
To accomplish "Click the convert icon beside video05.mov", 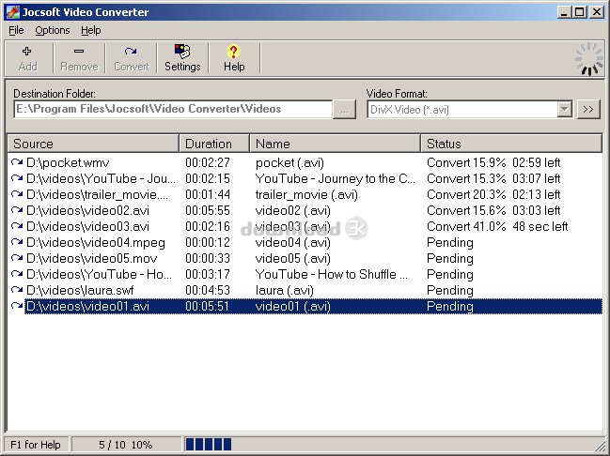I will click(17, 258).
